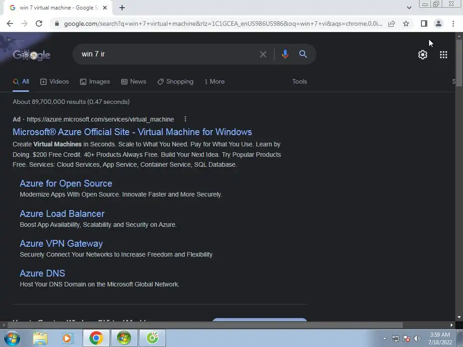Screen dimensions: 463x347
Task: Clear the search box with the X
Action: 263,54
